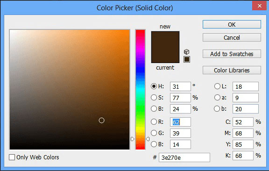Viewport: 269px width, 171px height.
Task: Select the Lab a radio button
Action: (217, 97)
